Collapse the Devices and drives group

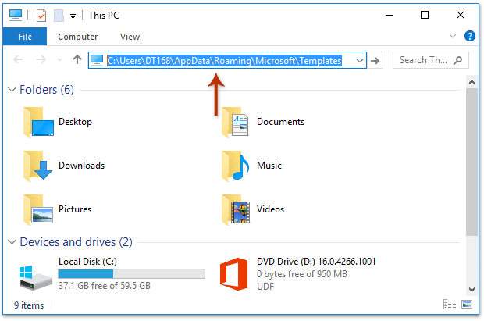tap(12, 242)
